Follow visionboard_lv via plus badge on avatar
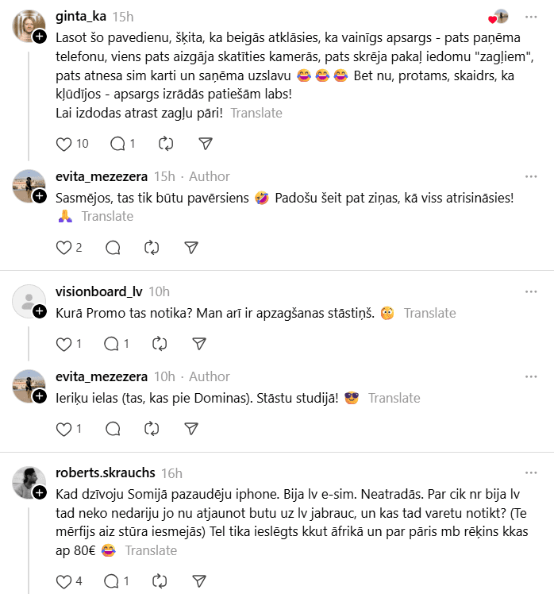Viewport: 554px width, 594px height. (39, 311)
